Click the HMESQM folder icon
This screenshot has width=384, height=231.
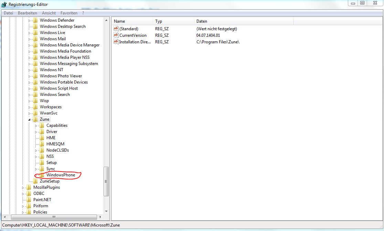click(x=42, y=144)
